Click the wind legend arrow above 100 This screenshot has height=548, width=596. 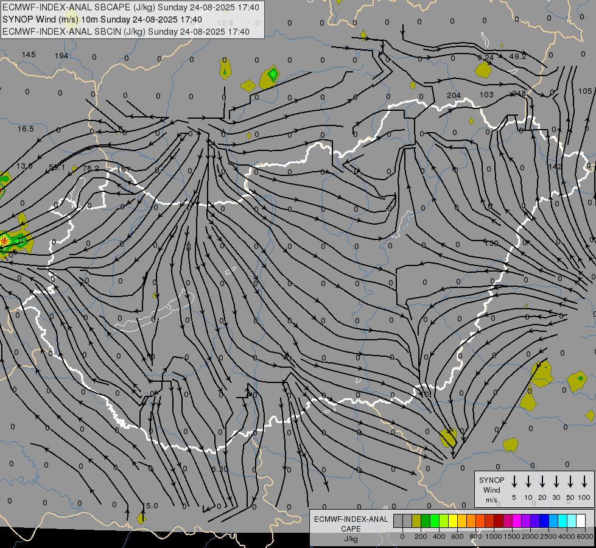pyautogui.click(x=584, y=482)
